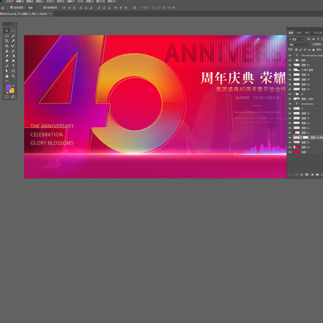This screenshot has height=323, width=323.
Task: Click the yellow background color swatch
Action: click(12, 91)
